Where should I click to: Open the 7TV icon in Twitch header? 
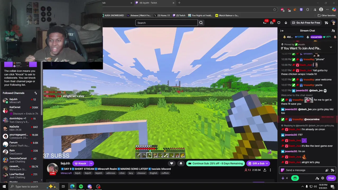[x=326, y=23]
